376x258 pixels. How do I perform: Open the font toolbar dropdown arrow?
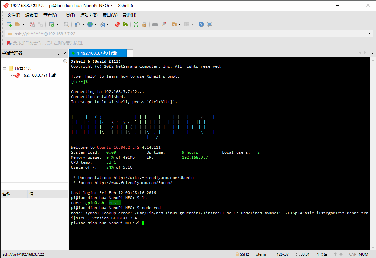tap(108, 24)
